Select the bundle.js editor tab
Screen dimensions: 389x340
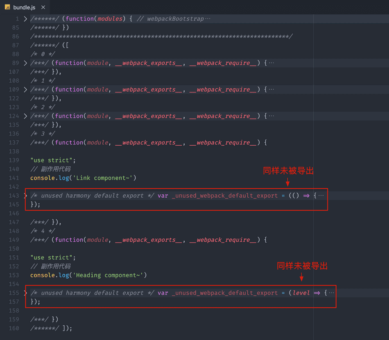coord(24,7)
